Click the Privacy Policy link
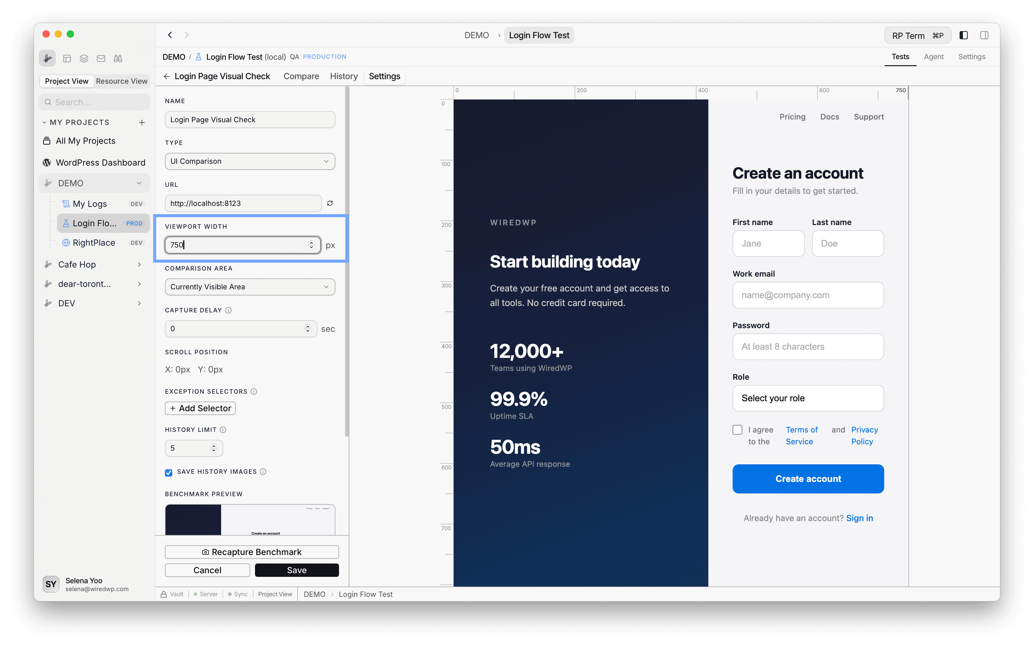Image resolution: width=1034 pixels, height=646 pixels. (864, 436)
